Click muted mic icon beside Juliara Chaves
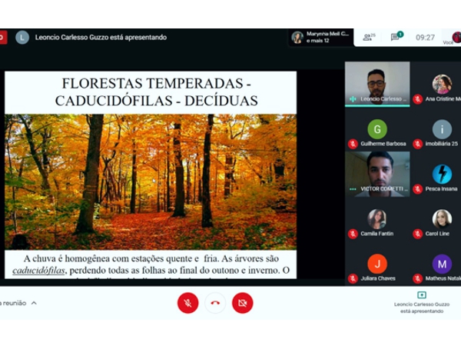The height and width of the screenshot is (346, 461). click(x=353, y=278)
